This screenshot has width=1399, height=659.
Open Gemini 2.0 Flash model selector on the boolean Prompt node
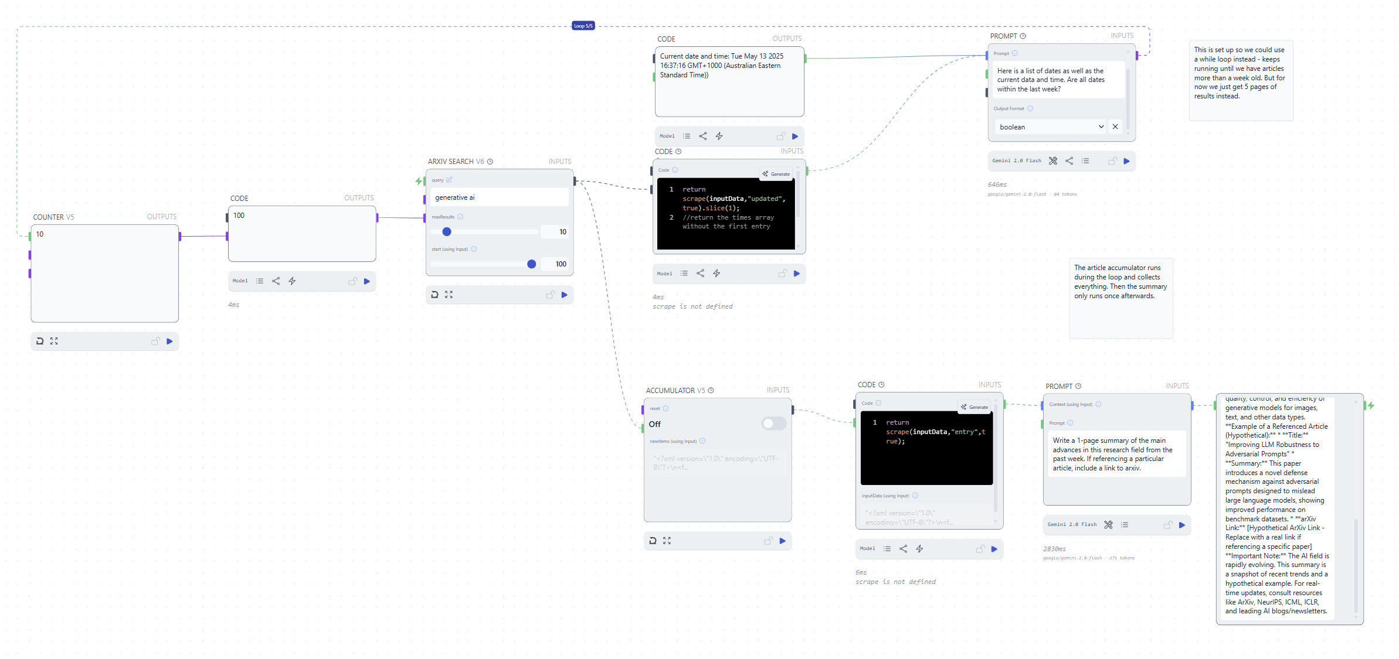click(1017, 161)
